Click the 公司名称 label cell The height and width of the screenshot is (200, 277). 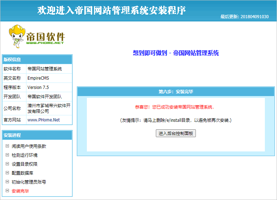click(x=14, y=108)
